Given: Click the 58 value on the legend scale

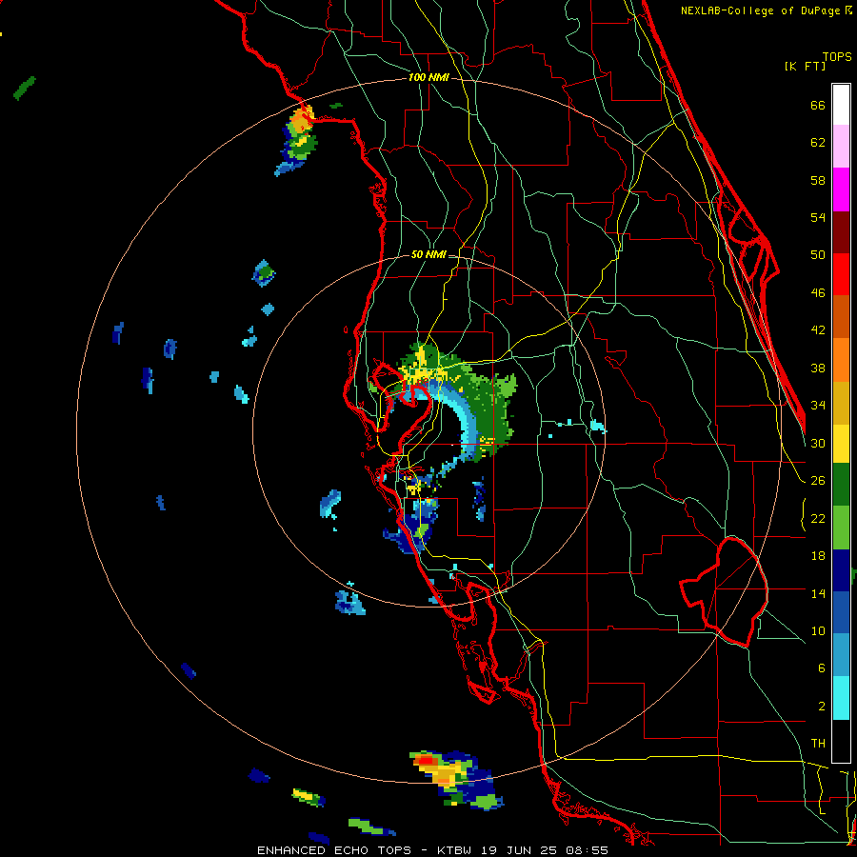Looking at the screenshot, I should (818, 180).
